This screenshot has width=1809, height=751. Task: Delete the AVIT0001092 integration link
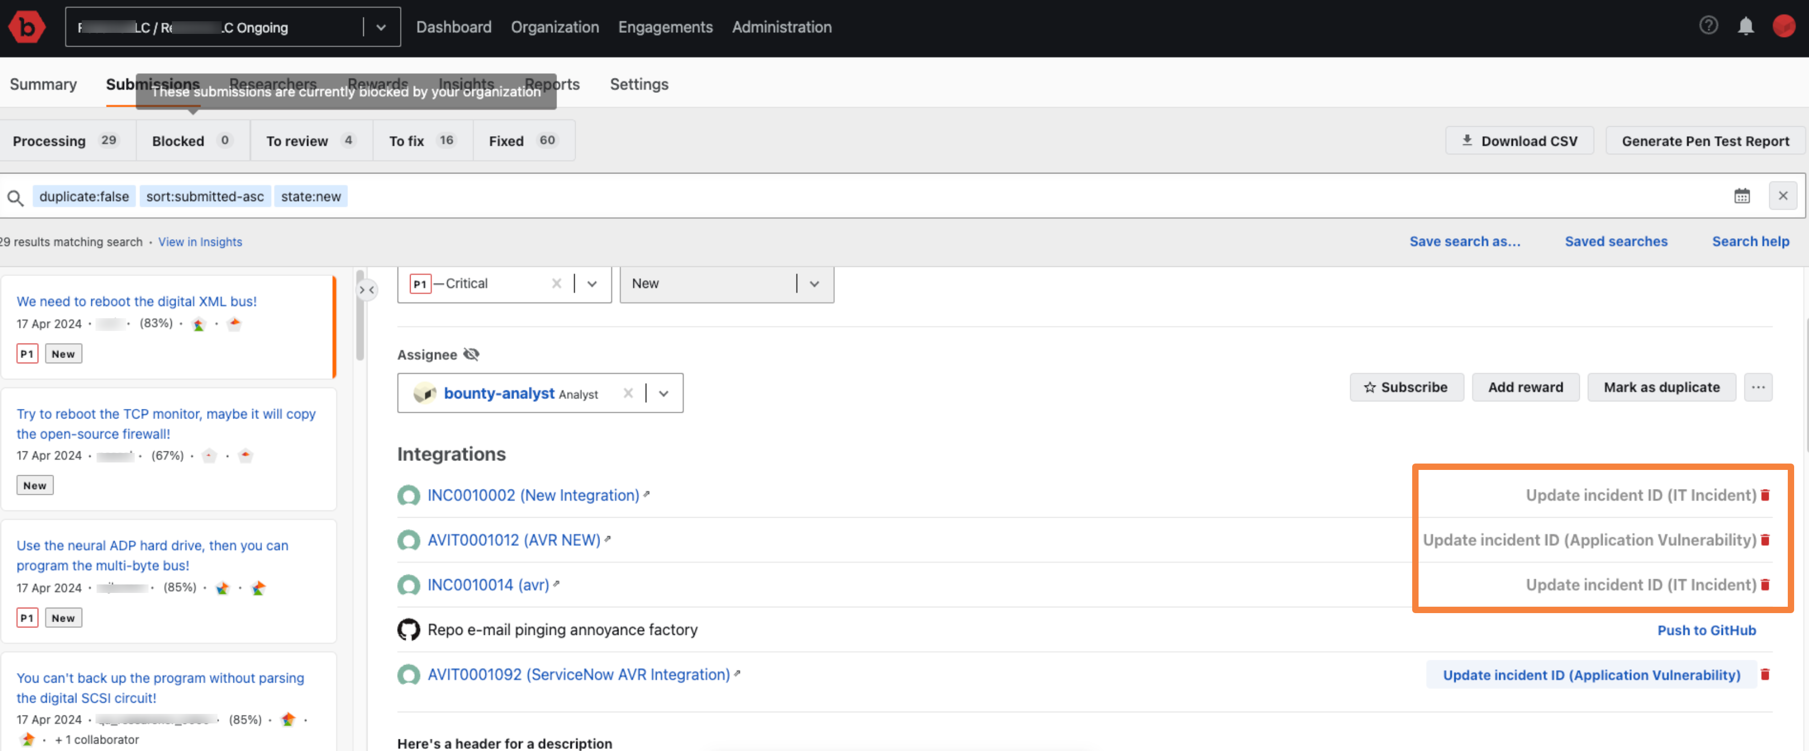coord(1765,675)
